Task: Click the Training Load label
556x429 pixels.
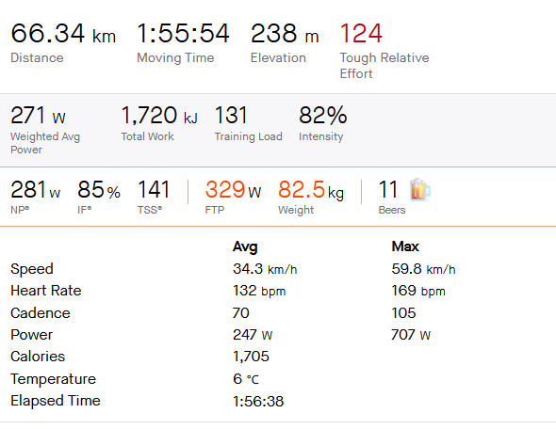Action: pyautogui.click(x=248, y=136)
